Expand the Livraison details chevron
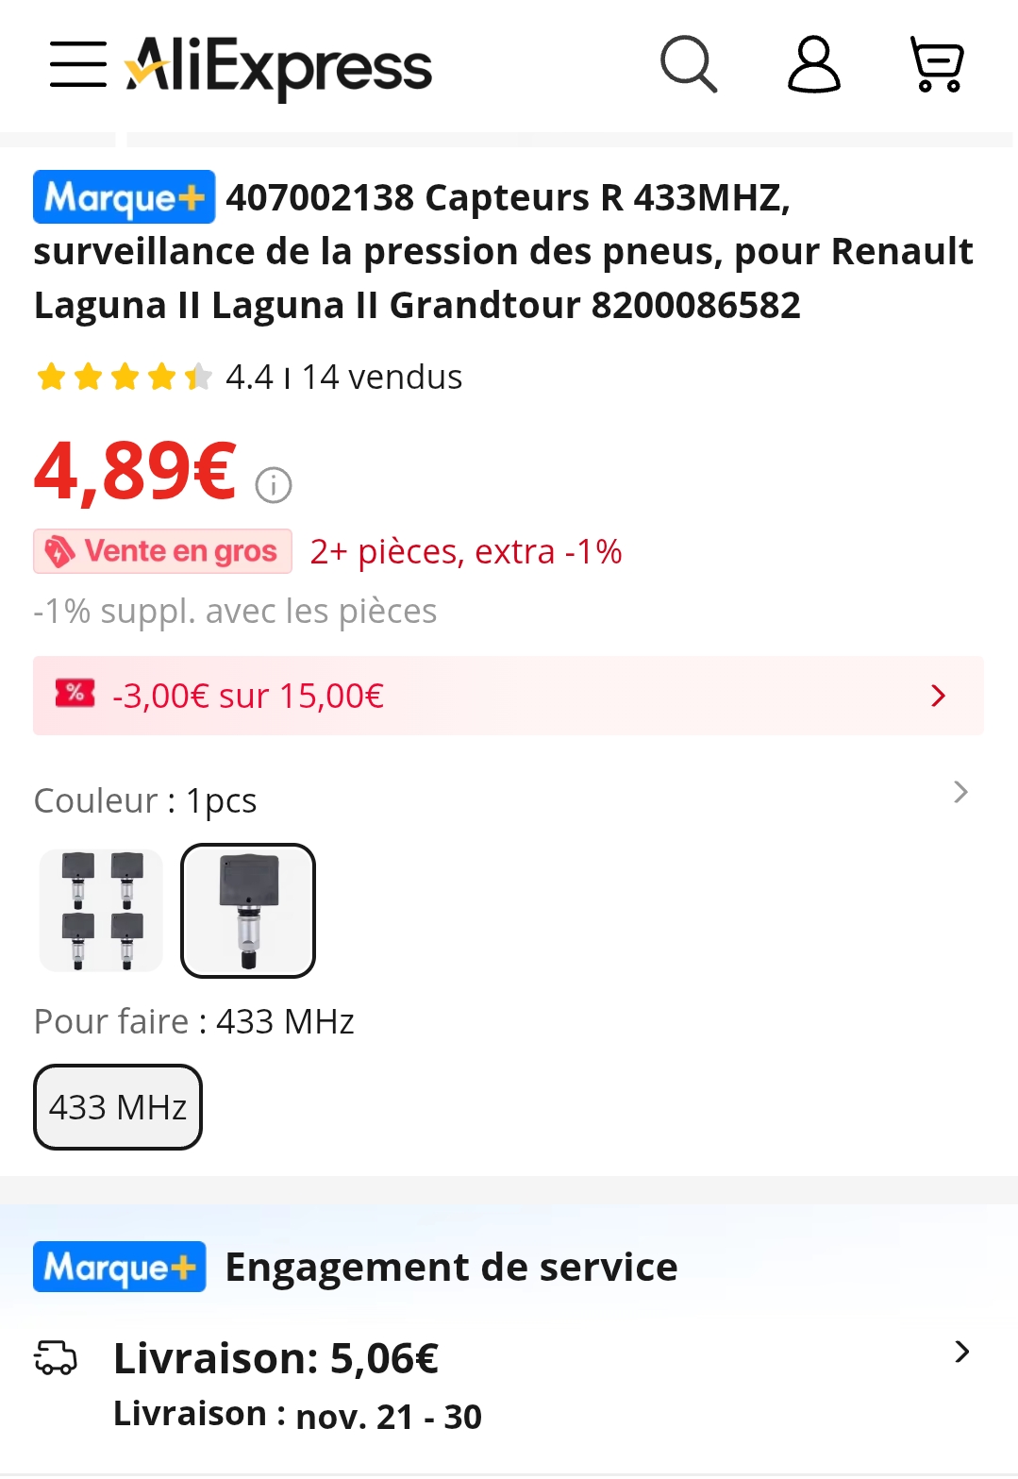The height and width of the screenshot is (1479, 1018). (961, 1353)
